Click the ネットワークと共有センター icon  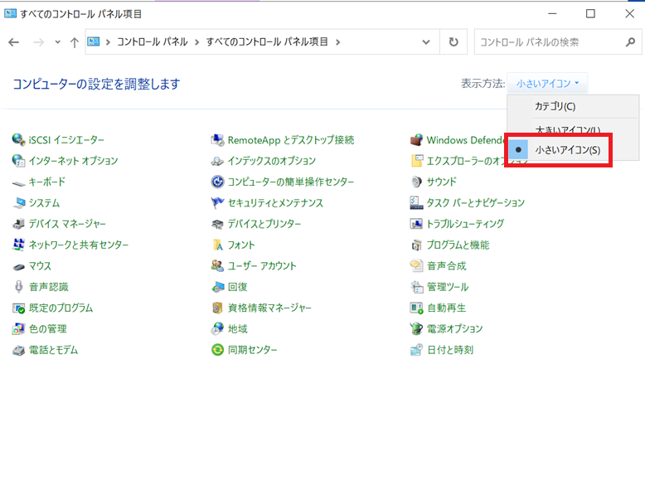point(19,245)
